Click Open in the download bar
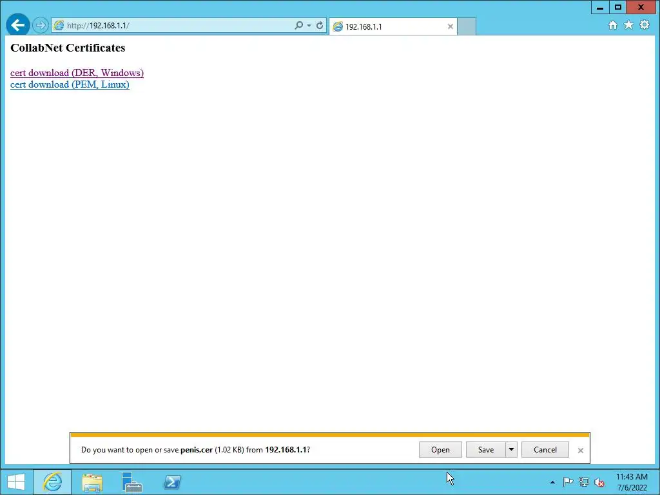The height and width of the screenshot is (495, 660). 440,449
